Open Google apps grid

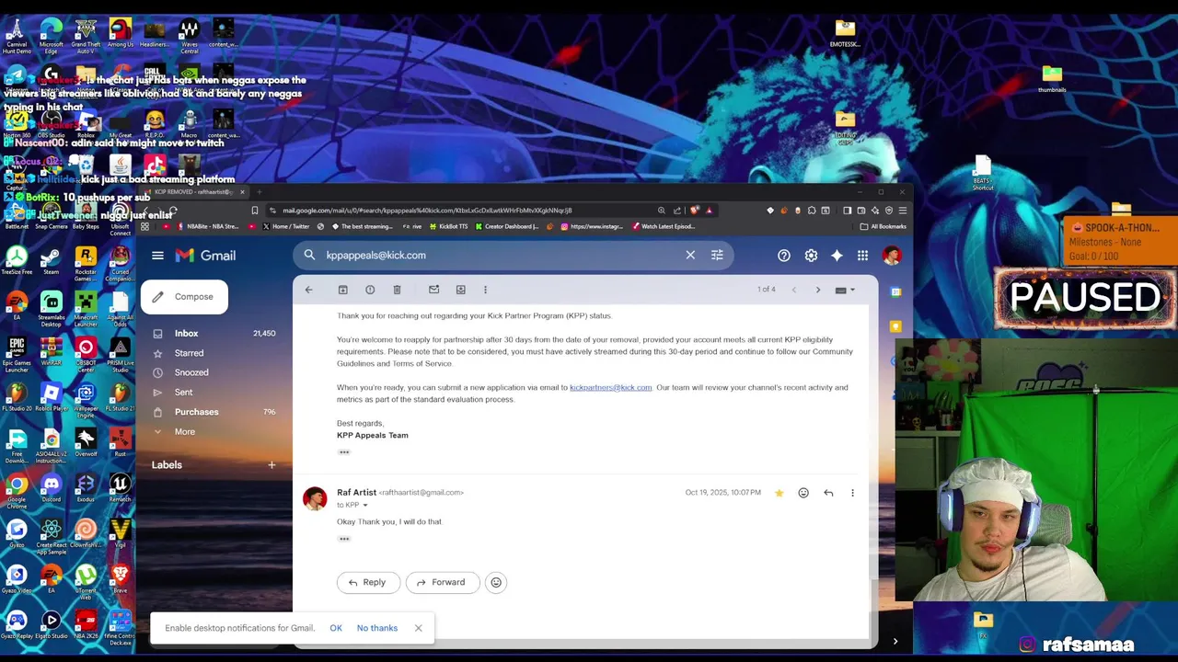[x=862, y=256]
